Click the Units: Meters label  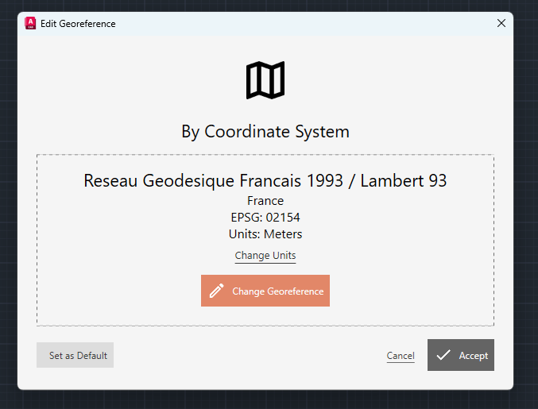265,234
